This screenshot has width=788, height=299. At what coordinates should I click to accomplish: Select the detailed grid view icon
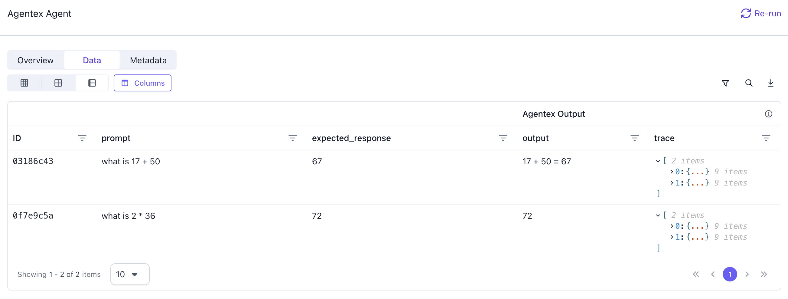(x=24, y=83)
